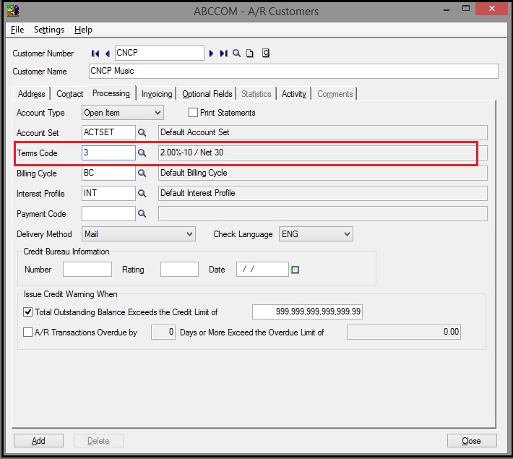Screen dimensions: 513x459
Task: Open the icon right of the new-record icon
Action: 266,53
